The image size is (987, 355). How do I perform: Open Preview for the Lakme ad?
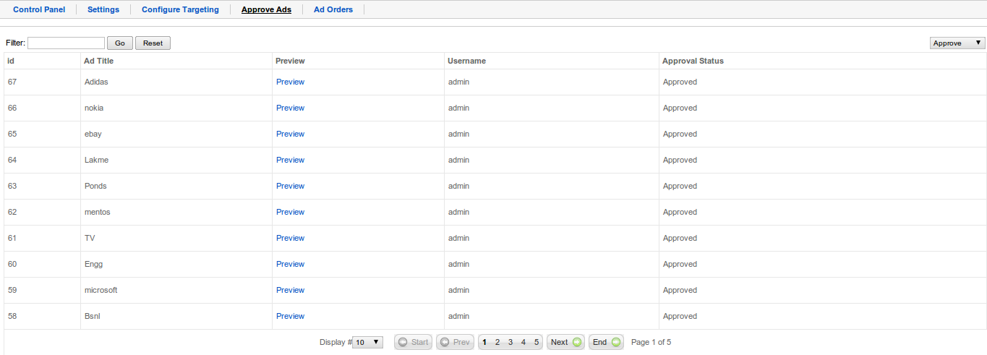(290, 160)
